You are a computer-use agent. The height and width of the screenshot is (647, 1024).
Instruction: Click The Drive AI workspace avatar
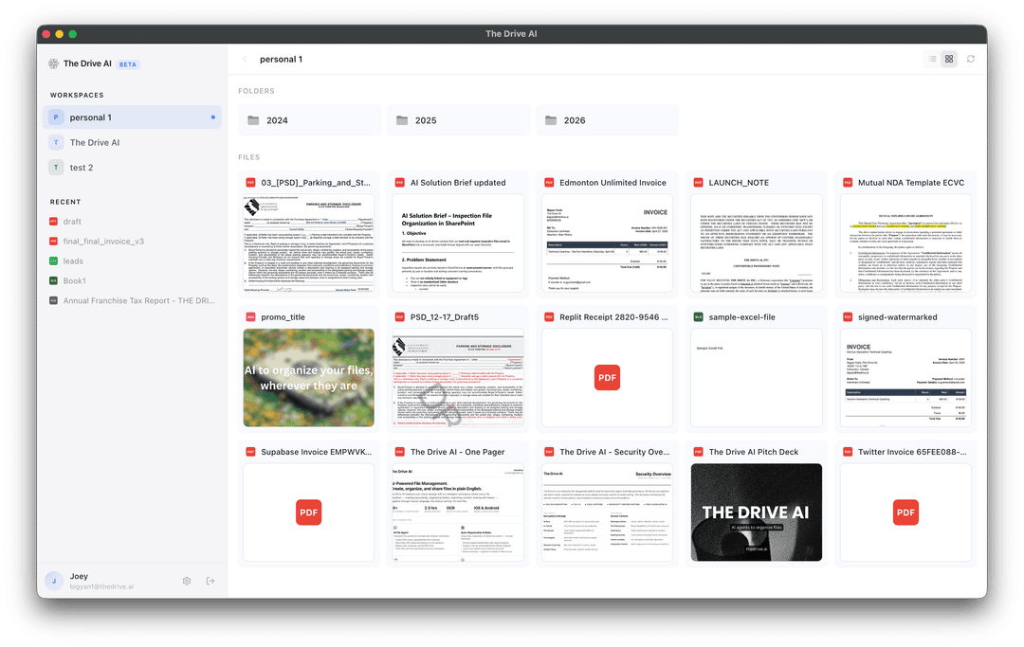click(x=56, y=142)
